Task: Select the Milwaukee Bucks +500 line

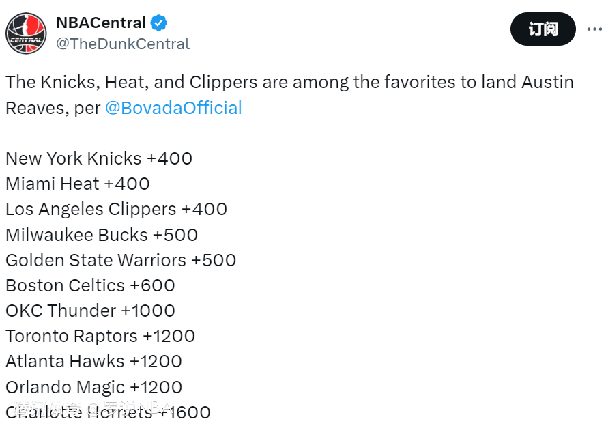Action: 102,235
